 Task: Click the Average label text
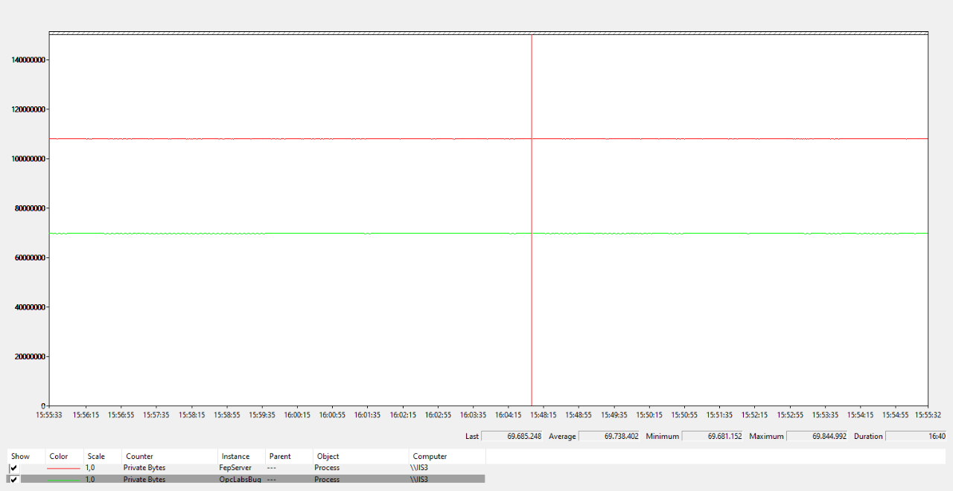(562, 436)
